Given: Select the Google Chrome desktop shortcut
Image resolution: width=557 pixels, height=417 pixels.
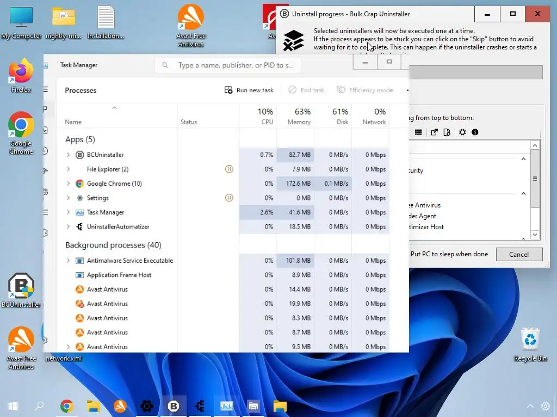Looking at the screenshot, I should (21, 133).
